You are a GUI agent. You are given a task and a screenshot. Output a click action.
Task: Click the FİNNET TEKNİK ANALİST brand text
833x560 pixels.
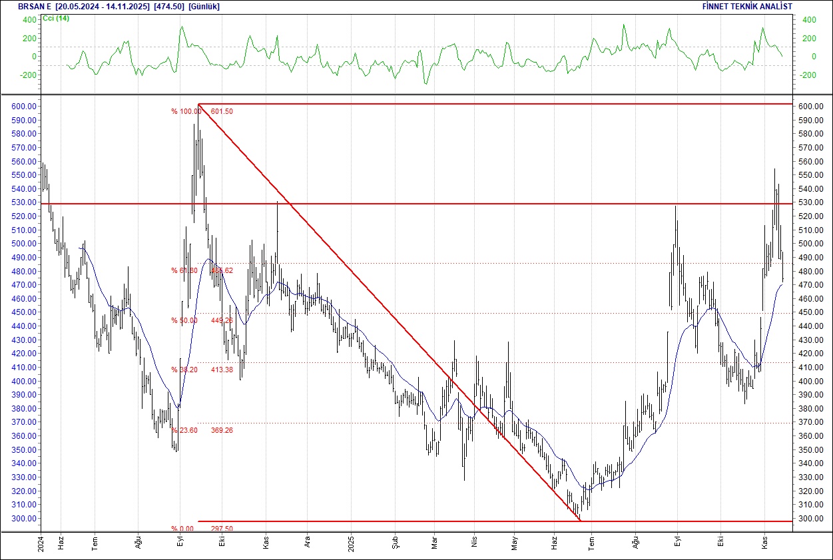tap(747, 6)
